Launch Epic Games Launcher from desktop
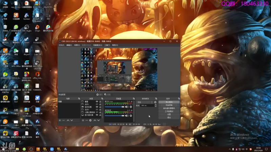This screenshot has height=152, width=271. [37, 65]
